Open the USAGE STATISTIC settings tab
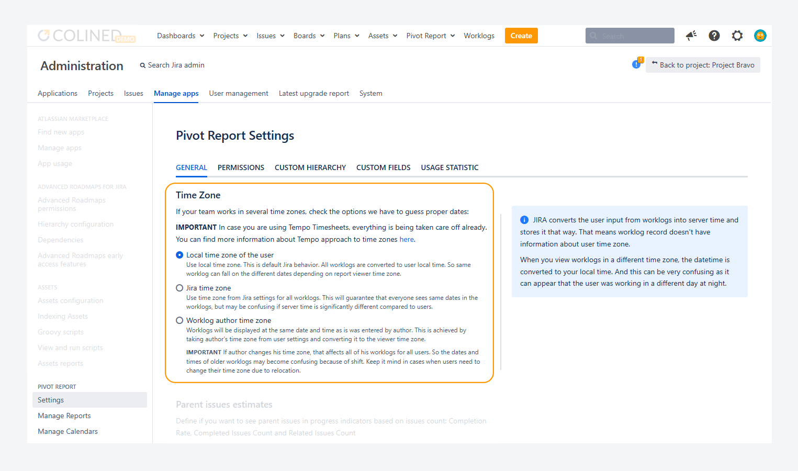 coord(450,167)
